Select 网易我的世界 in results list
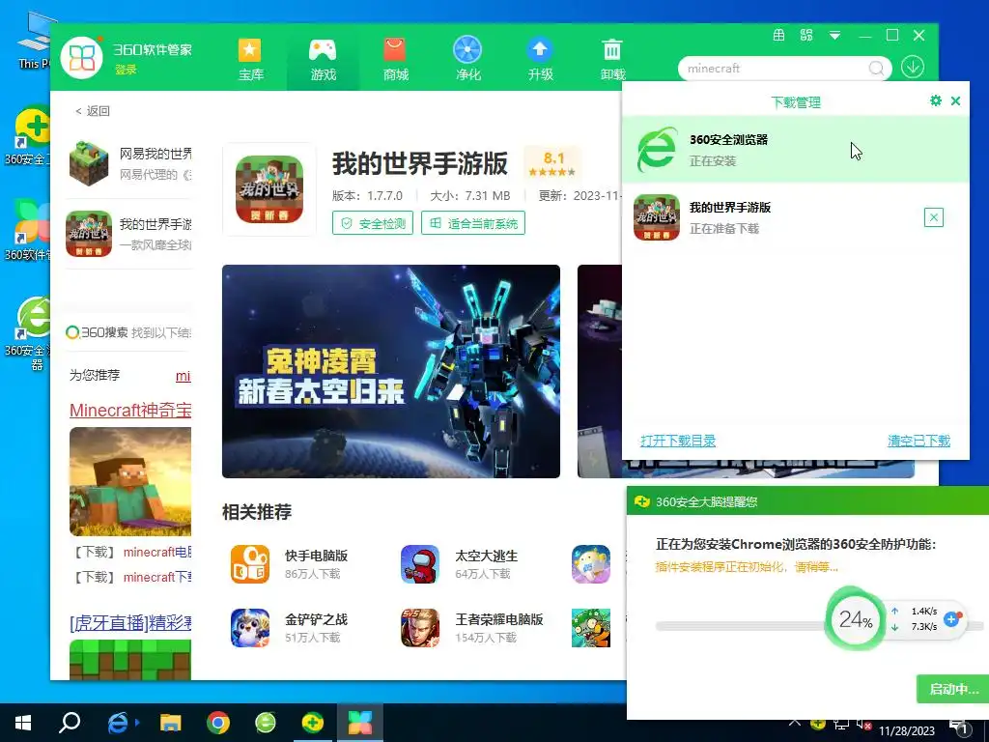Screen dimensions: 989x742 [129, 163]
